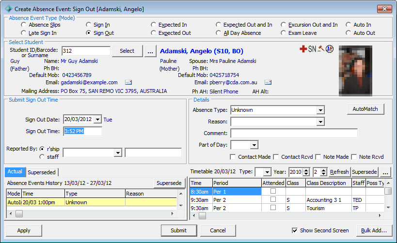Tick Attended for Accounting 3 1
This screenshot has width=397, height=243.
[273, 199]
